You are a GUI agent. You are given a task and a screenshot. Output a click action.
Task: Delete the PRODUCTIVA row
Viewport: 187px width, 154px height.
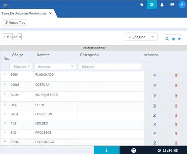176,143
